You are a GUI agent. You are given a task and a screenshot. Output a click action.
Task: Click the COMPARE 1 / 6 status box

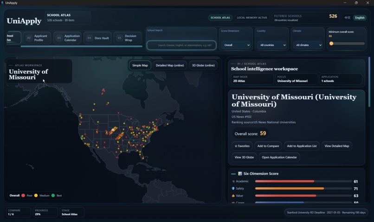pos(19,212)
